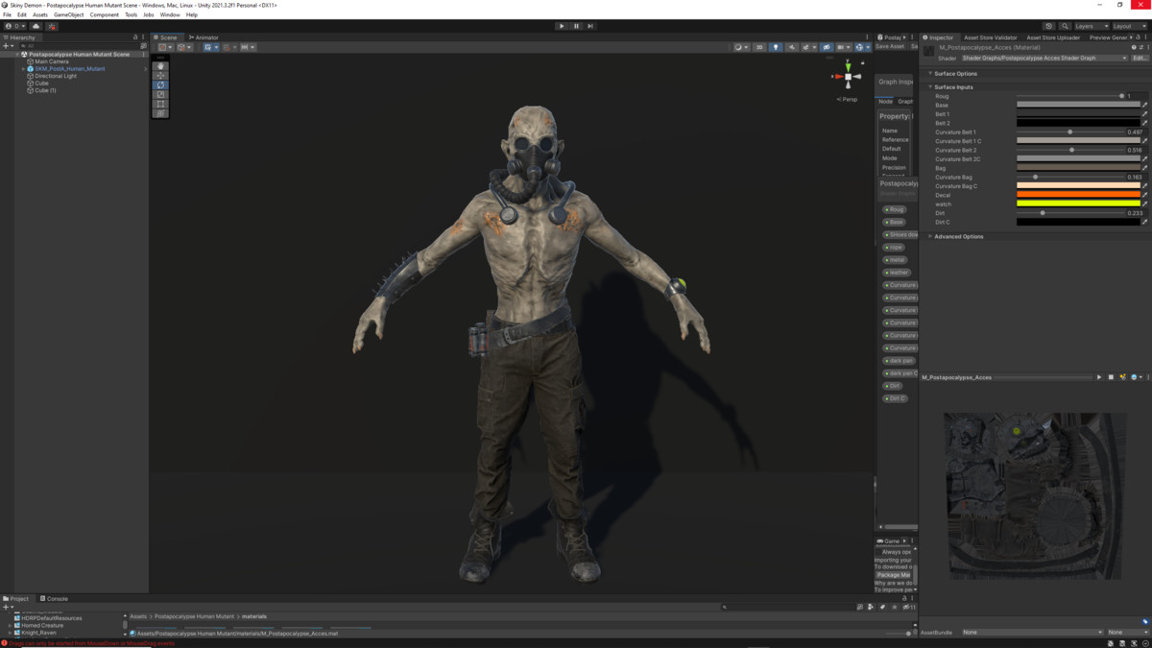Screen dimensions: 1152x648
Task: Click the Save Asset button
Action: tap(889, 46)
